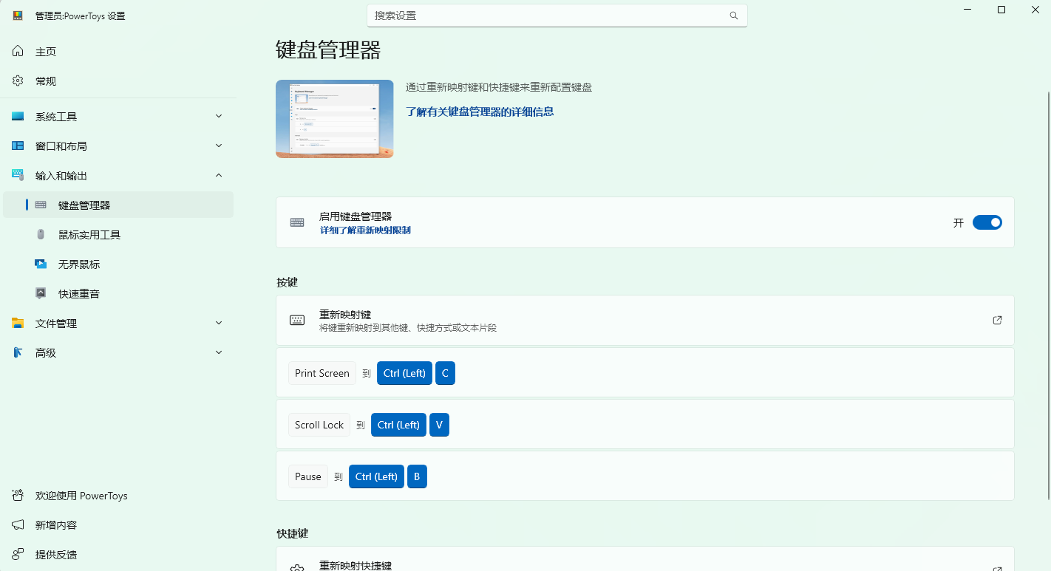Image resolution: width=1051 pixels, height=571 pixels.
Task: Click the Keyboard Manager preview thumbnail
Action: 335,119
